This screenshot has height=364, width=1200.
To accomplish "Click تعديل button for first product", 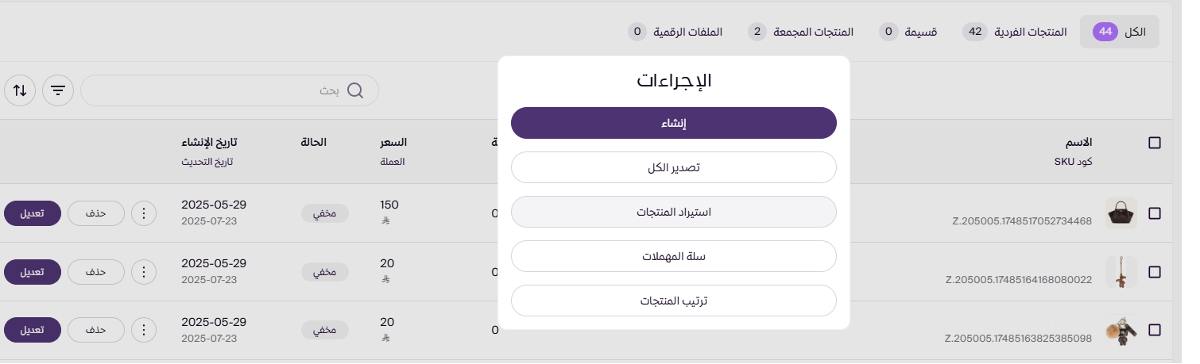I will pyautogui.click(x=33, y=213).
